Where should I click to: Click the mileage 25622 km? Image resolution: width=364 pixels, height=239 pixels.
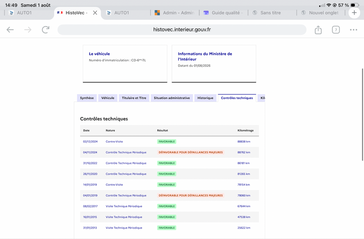[244, 228]
